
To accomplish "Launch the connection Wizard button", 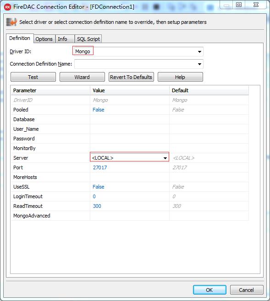I will pyautogui.click(x=82, y=77).
